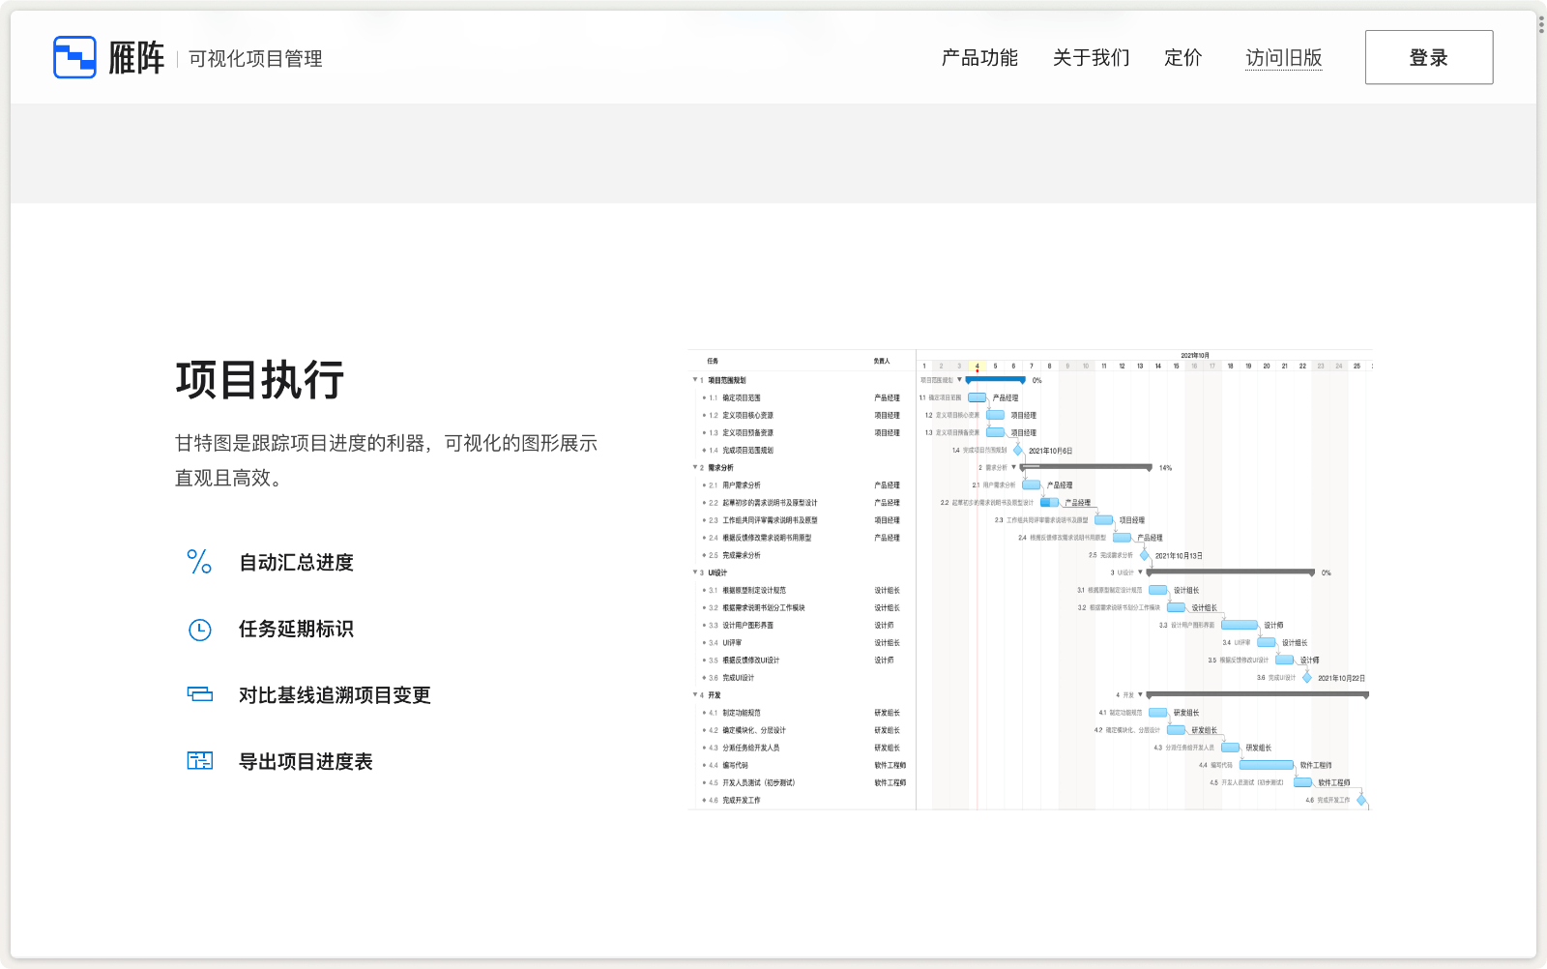Viewport: 1547px width, 969px height.
Task: Select 定价 in the navigation bar
Action: (1182, 58)
